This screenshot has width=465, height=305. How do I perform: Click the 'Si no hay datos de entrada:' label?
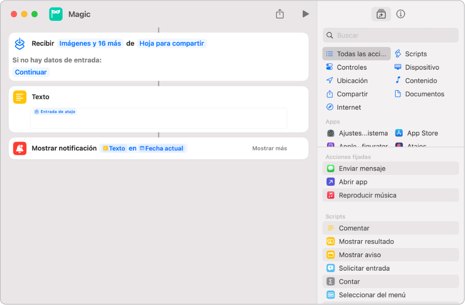(x=57, y=60)
